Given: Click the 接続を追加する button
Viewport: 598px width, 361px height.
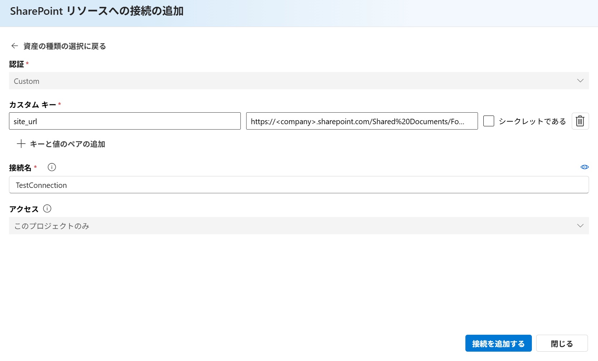Looking at the screenshot, I should pyautogui.click(x=498, y=343).
